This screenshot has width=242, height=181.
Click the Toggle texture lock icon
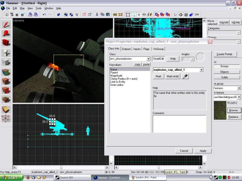click(139, 15)
